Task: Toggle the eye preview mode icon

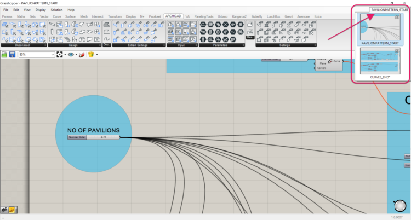Action: (71, 55)
